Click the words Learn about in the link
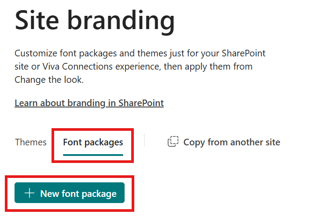The height and width of the screenshot is (218, 317). click(x=40, y=103)
